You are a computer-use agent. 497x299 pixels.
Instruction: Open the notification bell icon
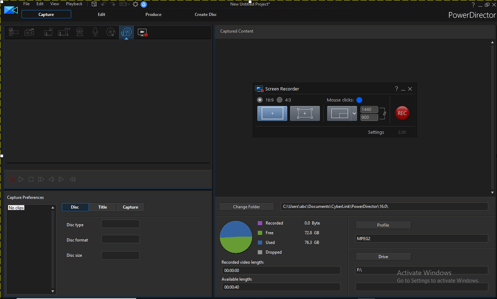tap(144, 4)
